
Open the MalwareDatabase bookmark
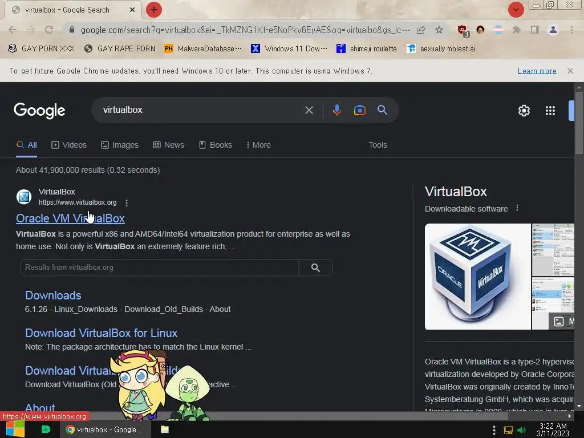point(203,49)
